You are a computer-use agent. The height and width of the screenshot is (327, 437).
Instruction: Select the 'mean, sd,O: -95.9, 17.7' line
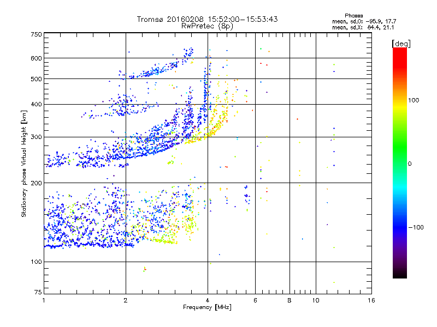pyautogui.click(x=364, y=21)
